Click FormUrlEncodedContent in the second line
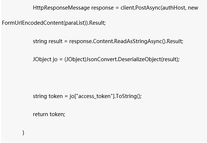Viewport: 207px width, 143px height. coord(33,23)
